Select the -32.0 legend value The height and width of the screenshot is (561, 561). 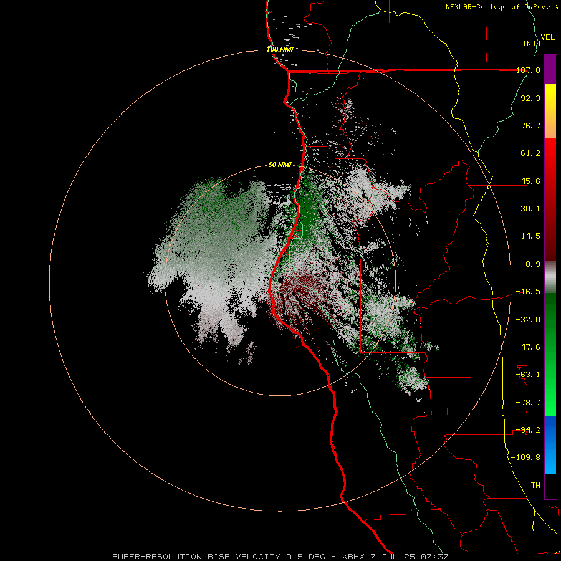click(x=528, y=320)
